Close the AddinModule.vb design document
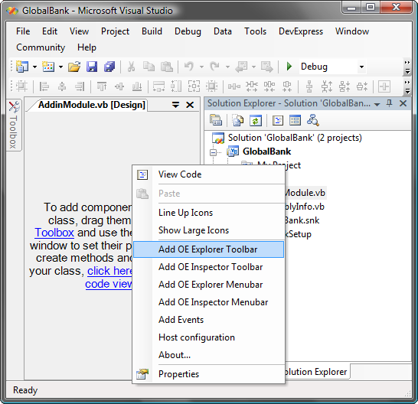Viewport: 418px width, 404px height. pos(190,105)
